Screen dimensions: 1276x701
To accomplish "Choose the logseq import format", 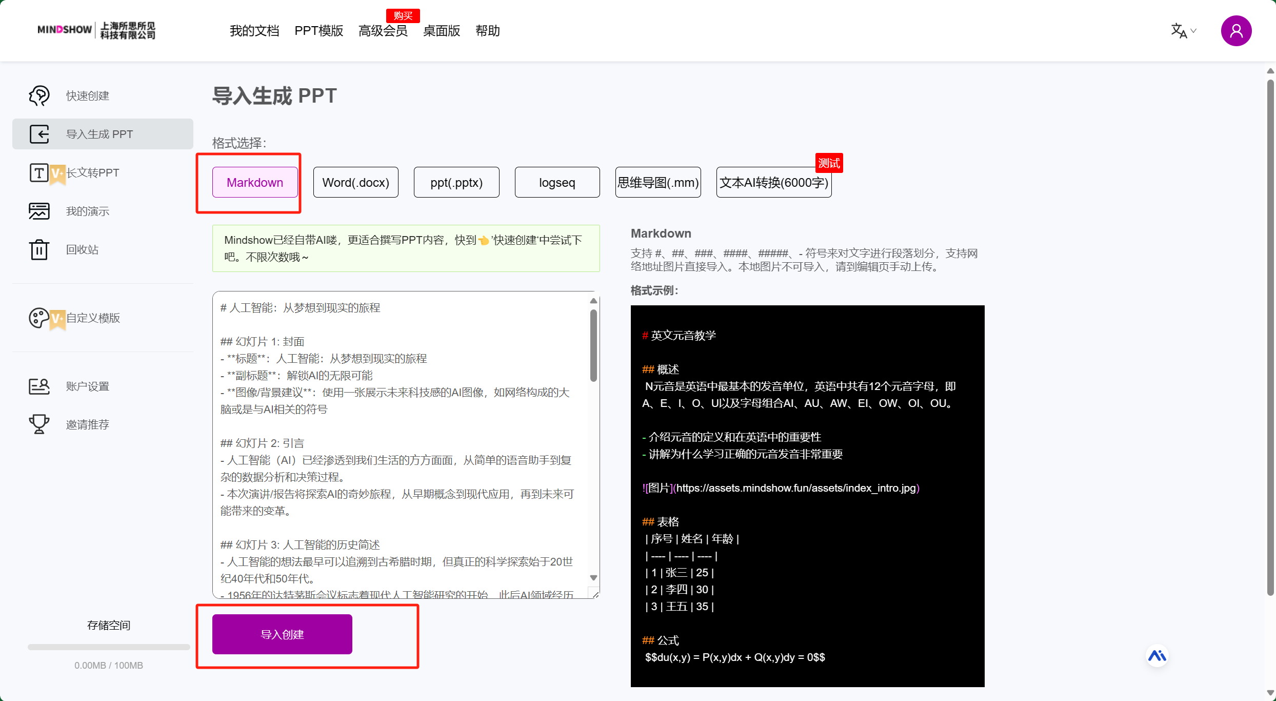I will [557, 182].
